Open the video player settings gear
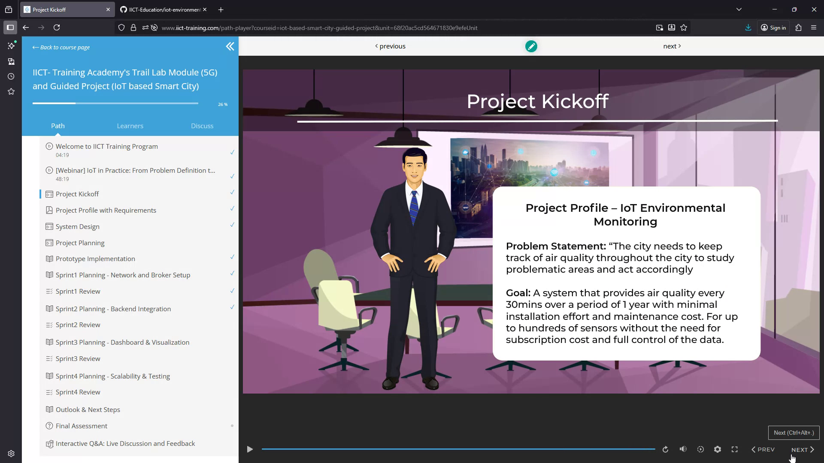This screenshot has width=824, height=463. coord(717,449)
